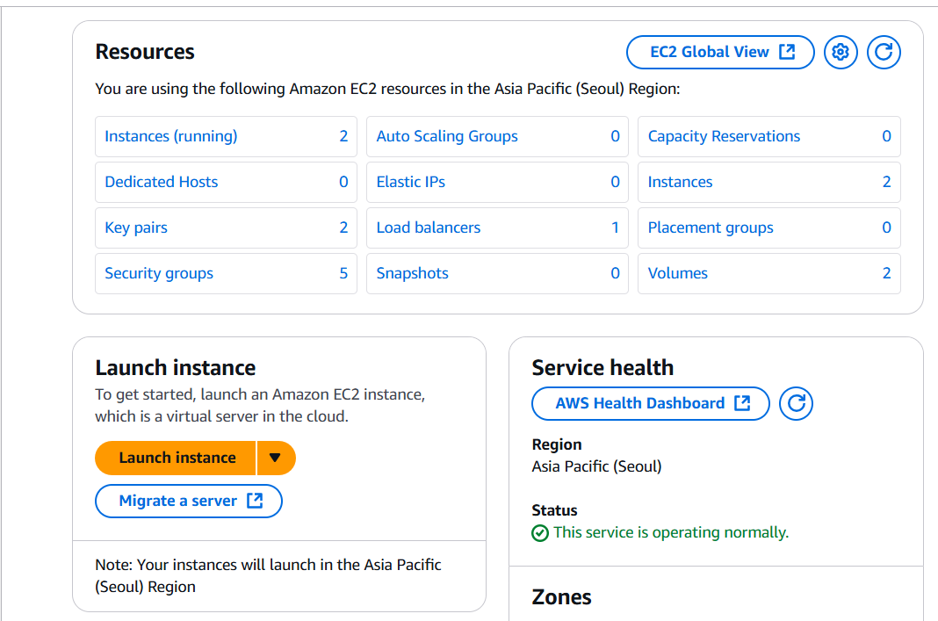
Task: View Capacity Reservations
Action: pyautogui.click(x=724, y=136)
